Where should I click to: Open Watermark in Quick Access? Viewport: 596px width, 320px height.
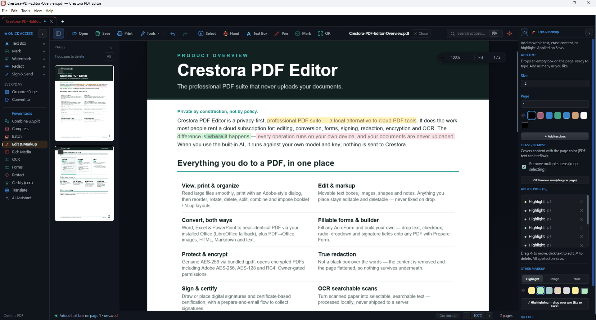(21, 59)
